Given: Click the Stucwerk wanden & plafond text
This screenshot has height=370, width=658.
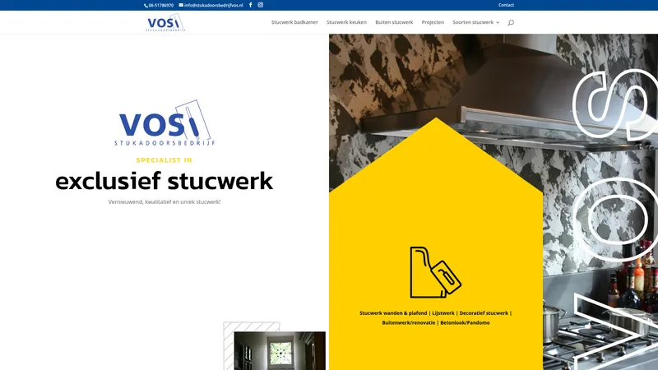Looking at the screenshot, I should 393,313.
